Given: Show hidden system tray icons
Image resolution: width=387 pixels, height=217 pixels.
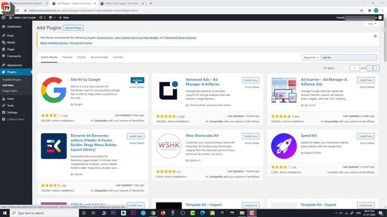Looking at the screenshot, I should click(x=336, y=213).
